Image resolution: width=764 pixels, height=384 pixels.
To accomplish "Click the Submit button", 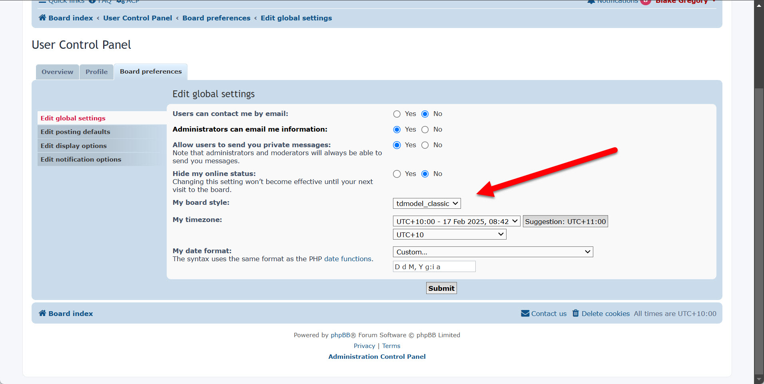I will [x=441, y=288].
